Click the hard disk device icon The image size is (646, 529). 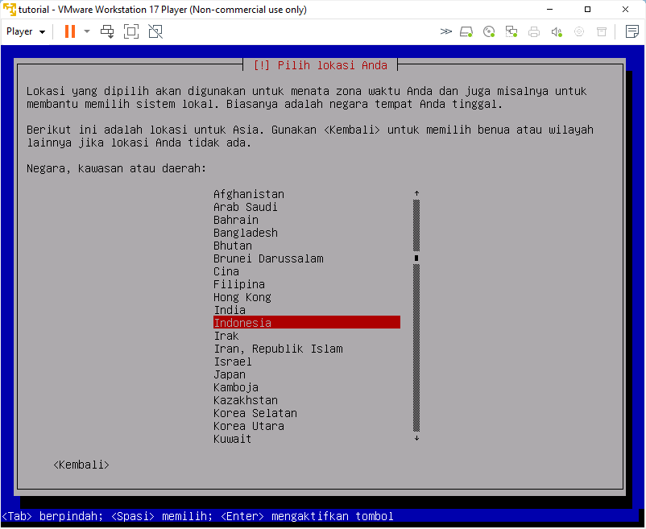(x=466, y=31)
